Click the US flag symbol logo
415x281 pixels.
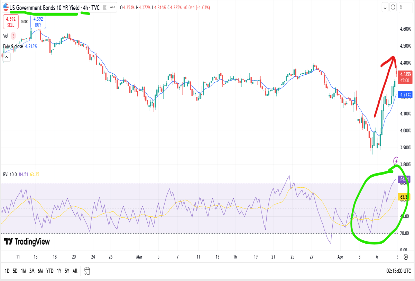[6, 7]
